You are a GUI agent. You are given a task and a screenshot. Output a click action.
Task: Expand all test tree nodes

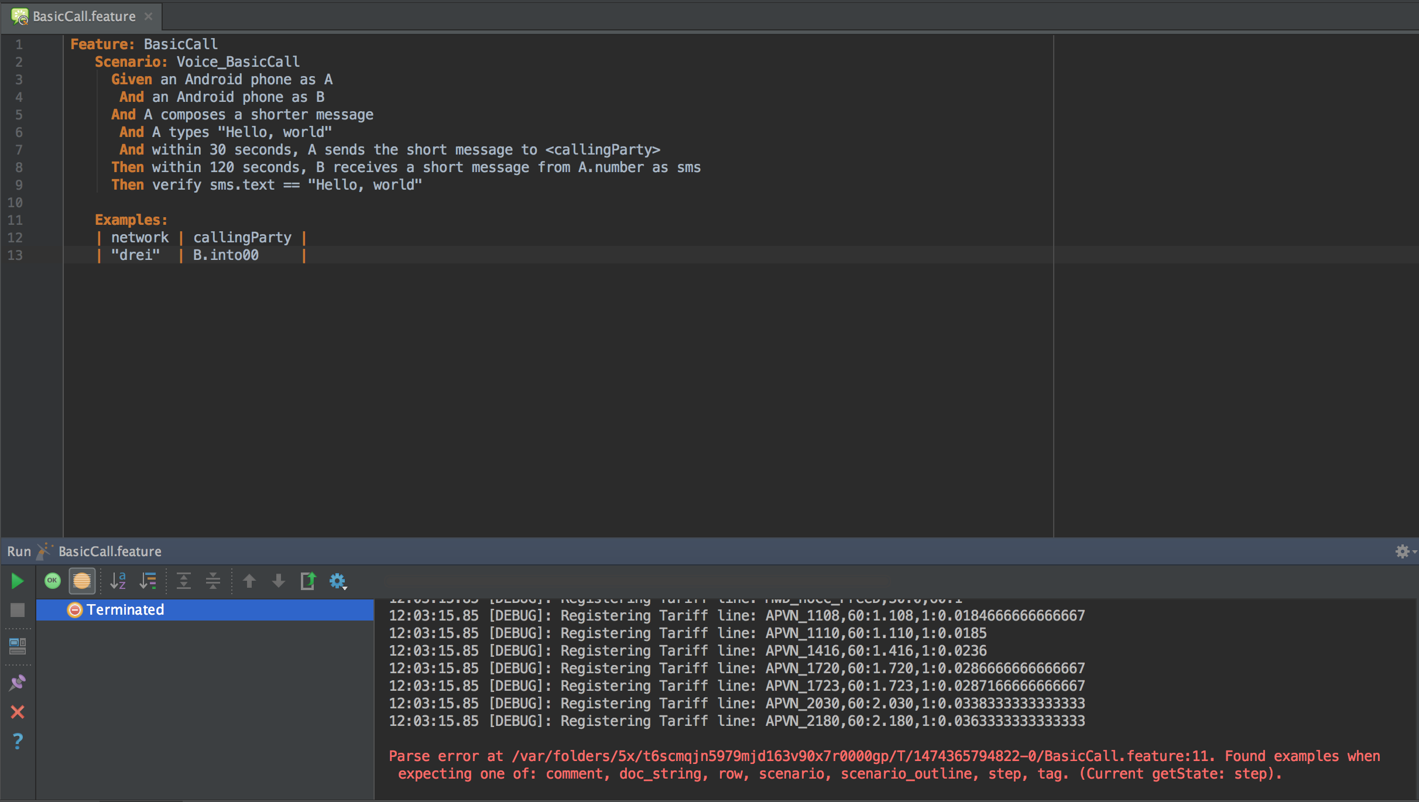[184, 581]
